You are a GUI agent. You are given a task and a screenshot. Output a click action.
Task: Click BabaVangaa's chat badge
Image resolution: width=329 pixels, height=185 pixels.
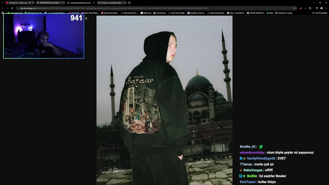[241, 170]
